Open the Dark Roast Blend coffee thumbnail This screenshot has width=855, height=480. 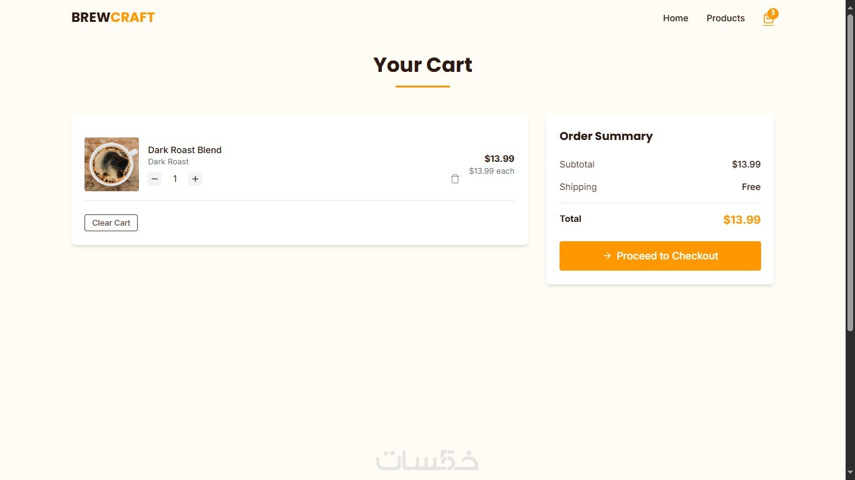click(x=111, y=164)
